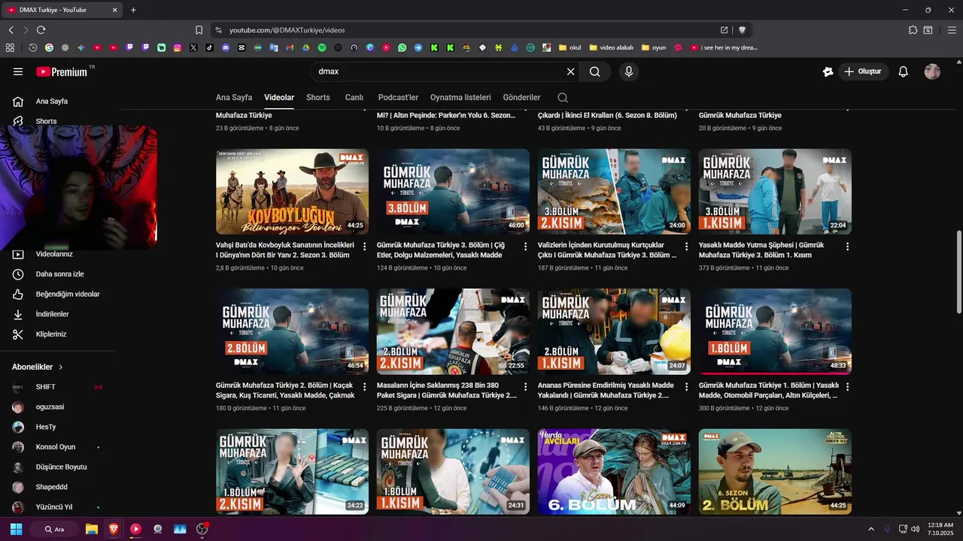Show hidden system tray icons chevron
The width and height of the screenshot is (963, 541).
click(871, 529)
